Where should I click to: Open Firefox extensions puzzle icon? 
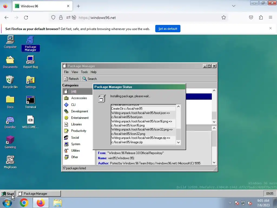coord(261,18)
